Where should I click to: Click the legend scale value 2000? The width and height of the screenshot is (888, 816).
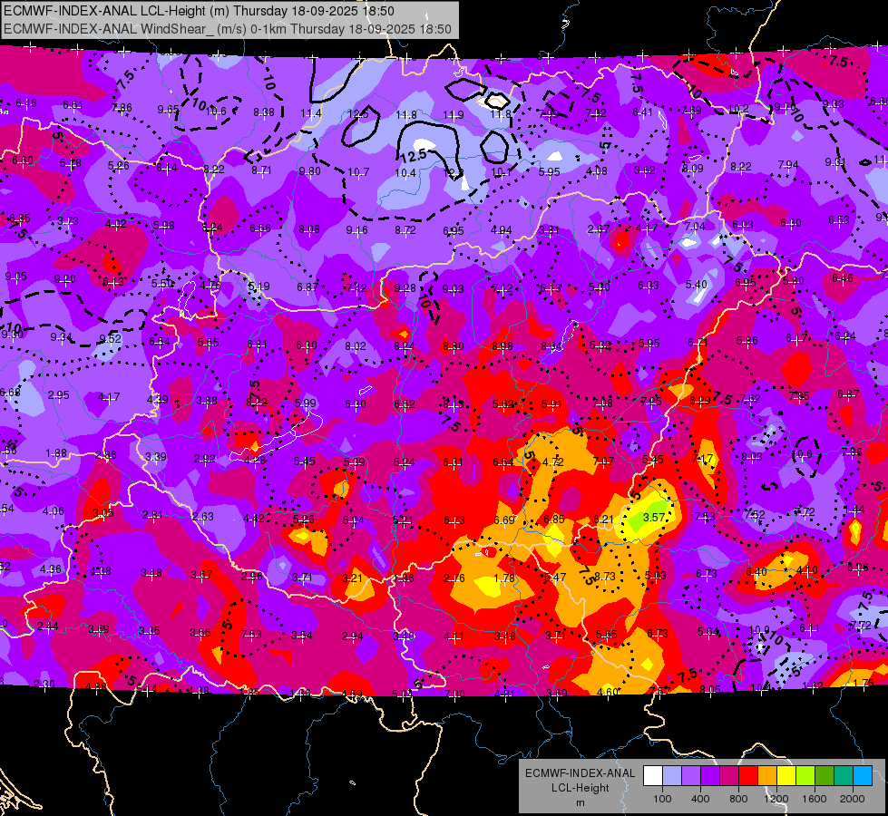click(853, 799)
